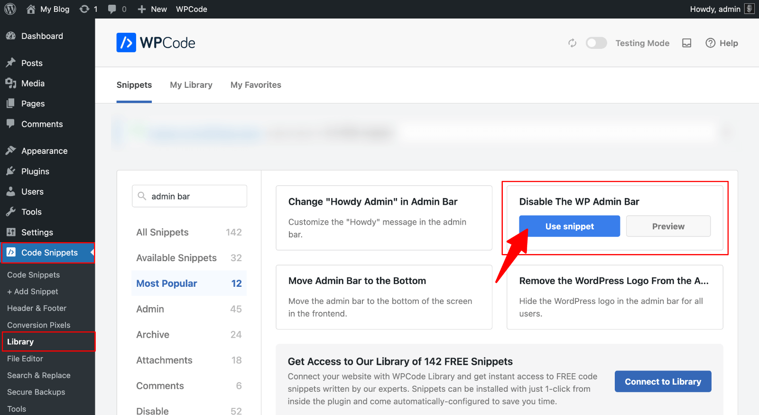Screen dimensions: 759x415
Task: Open Tools link under Code Snippets submenu
Action: (17, 409)
